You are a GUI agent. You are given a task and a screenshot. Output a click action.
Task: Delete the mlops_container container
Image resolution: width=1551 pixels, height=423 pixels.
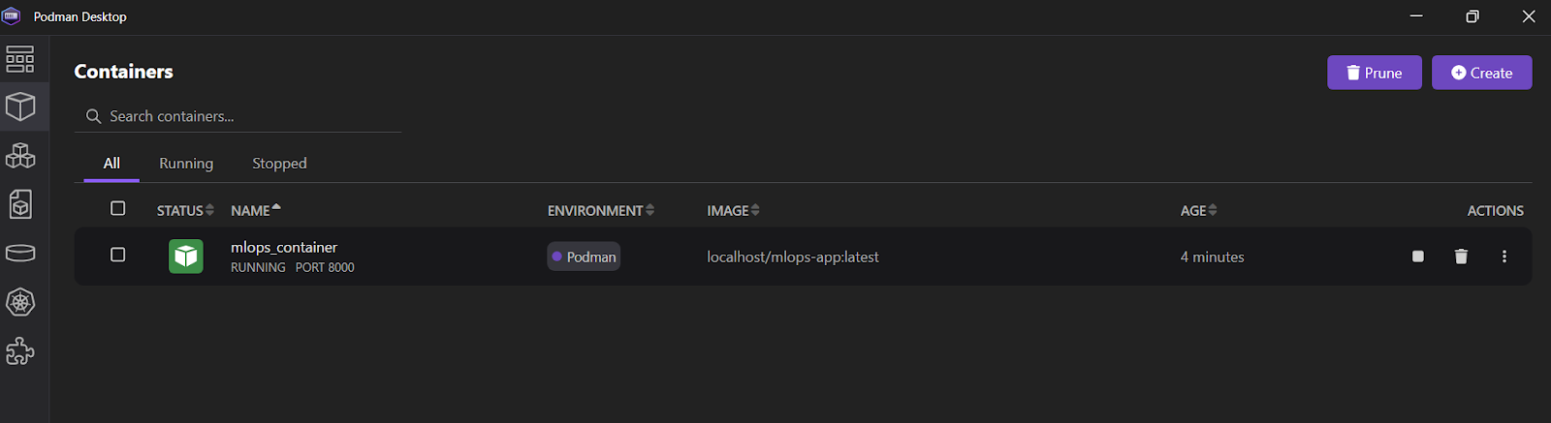point(1461,257)
